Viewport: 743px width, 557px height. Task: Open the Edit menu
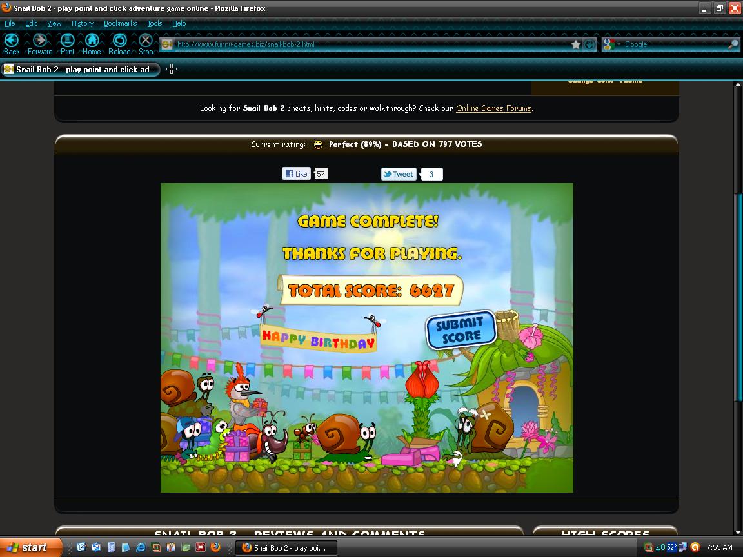(x=31, y=23)
